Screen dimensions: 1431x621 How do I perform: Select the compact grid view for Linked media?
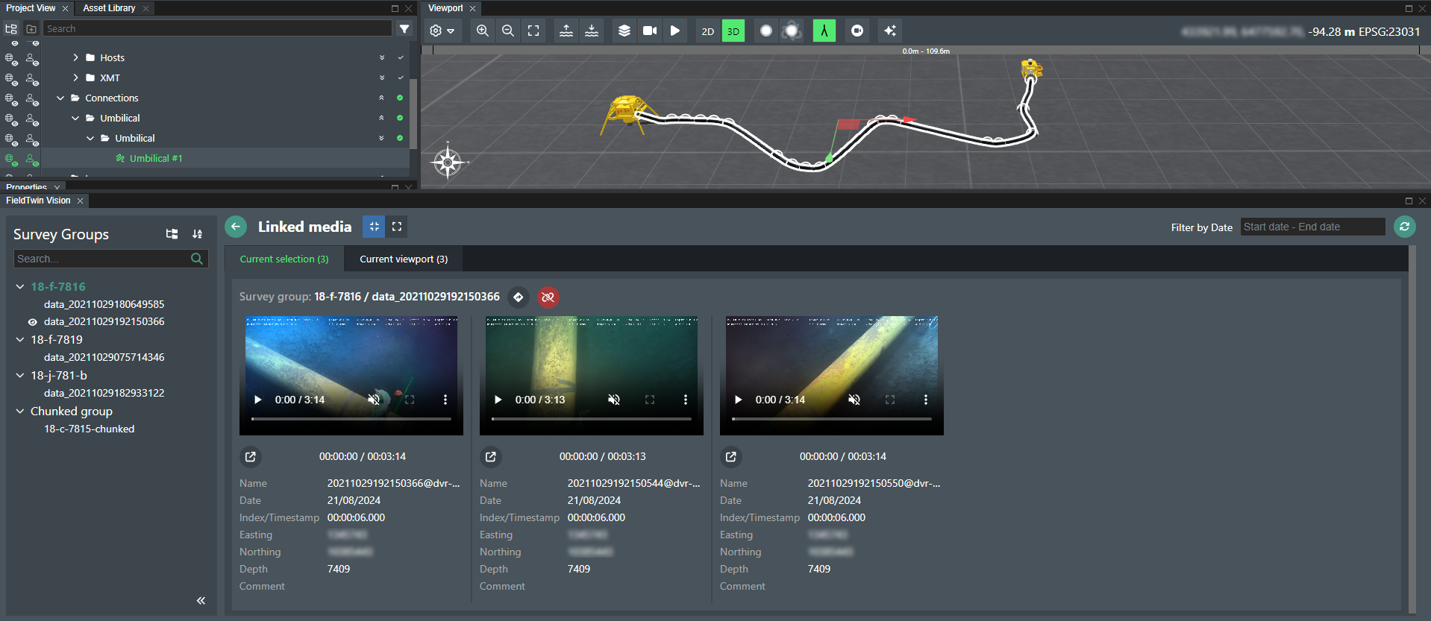374,227
